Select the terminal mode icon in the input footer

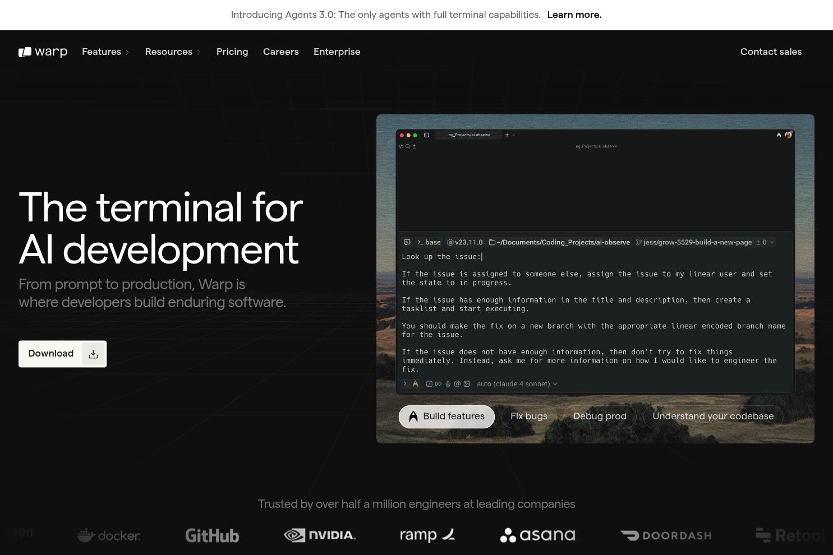point(407,384)
